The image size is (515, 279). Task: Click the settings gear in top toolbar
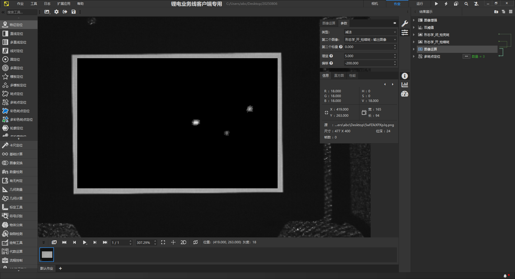pyautogui.click(x=56, y=12)
